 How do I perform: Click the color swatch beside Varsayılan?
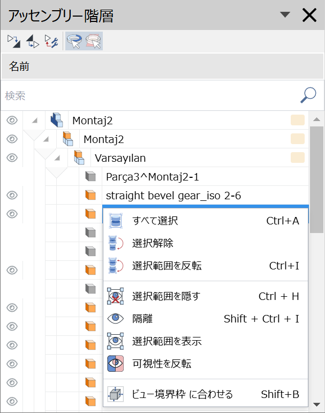tap(298, 157)
